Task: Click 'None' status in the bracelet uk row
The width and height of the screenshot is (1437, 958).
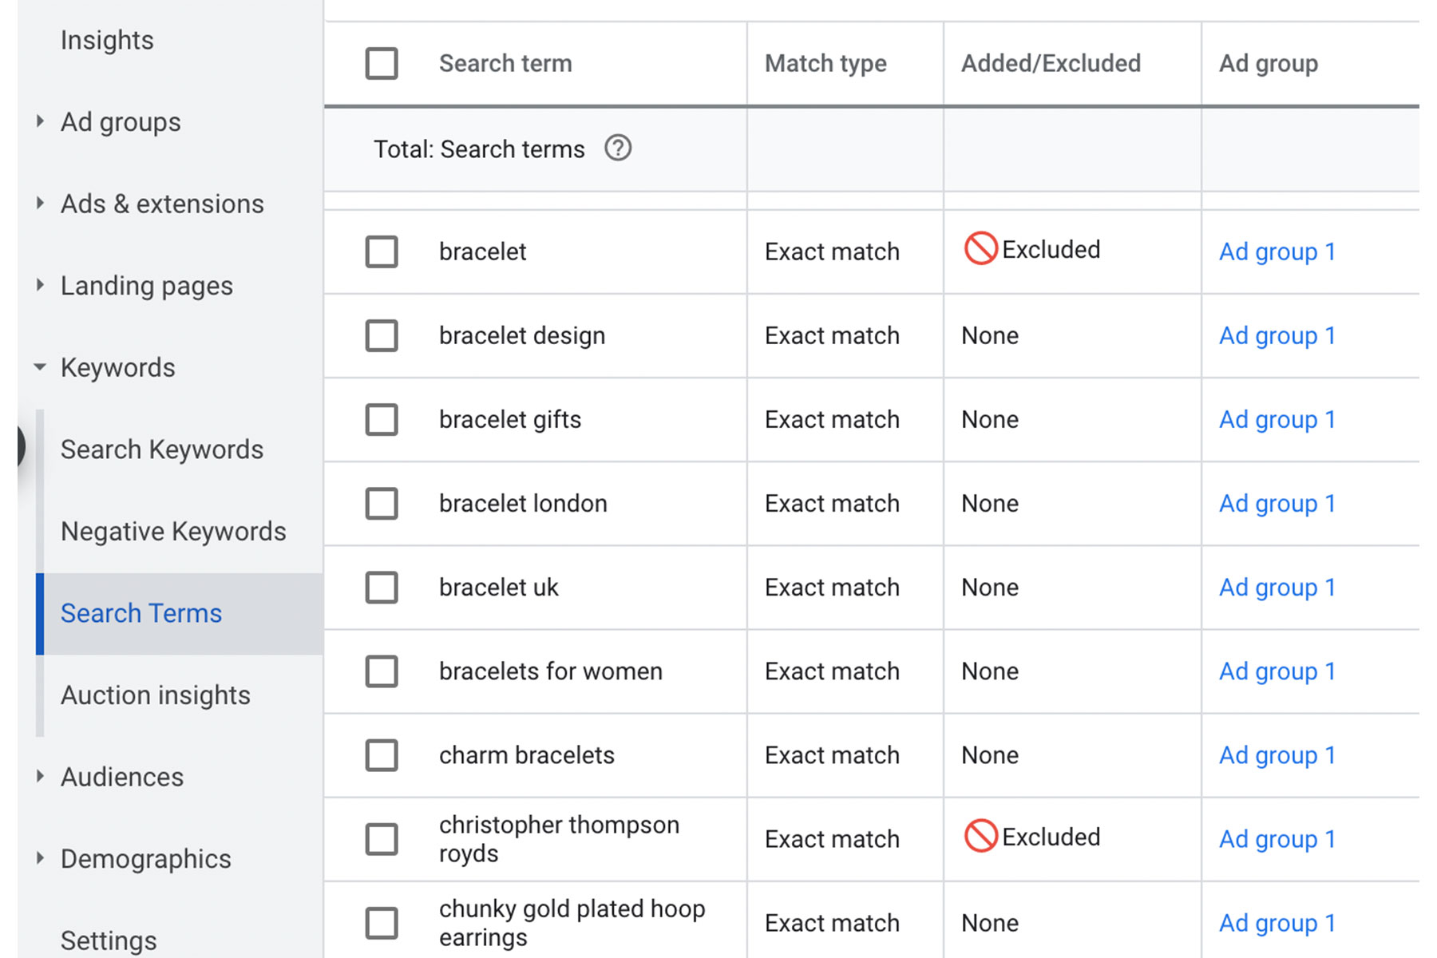Action: click(x=990, y=588)
